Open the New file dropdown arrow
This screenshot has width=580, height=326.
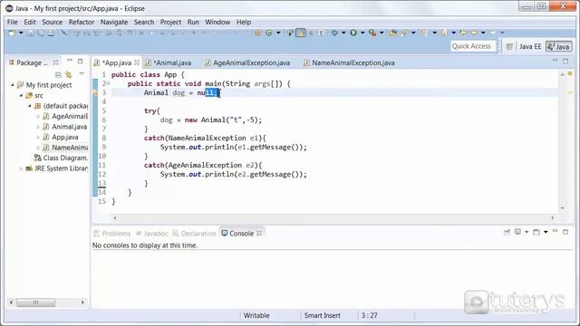[x=21, y=33]
